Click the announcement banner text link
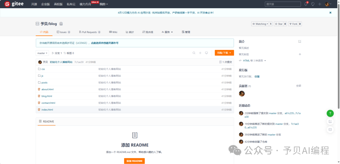The width and height of the screenshot is (340, 164). coord(166,13)
